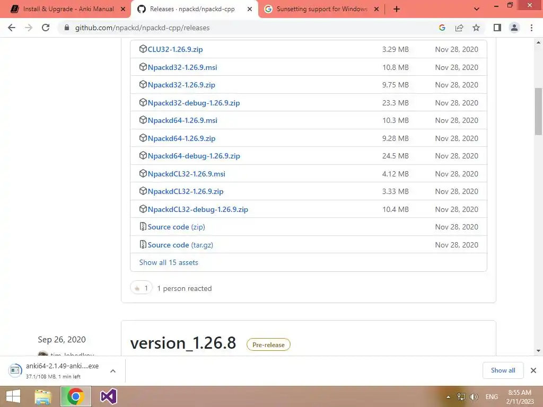
Task: Download Npackd64-1.26.9.zip
Action: click(x=181, y=138)
